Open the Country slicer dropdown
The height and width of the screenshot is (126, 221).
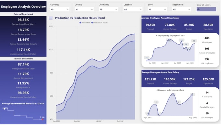[84, 9]
